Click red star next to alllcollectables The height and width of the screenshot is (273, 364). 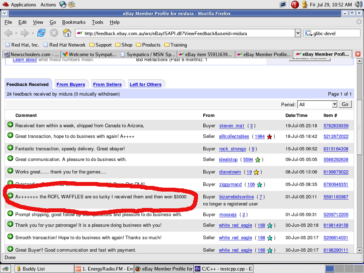tap(269, 136)
